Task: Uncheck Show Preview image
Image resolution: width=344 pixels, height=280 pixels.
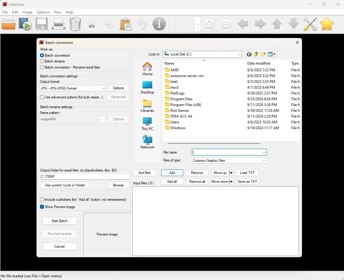Action: [42, 207]
